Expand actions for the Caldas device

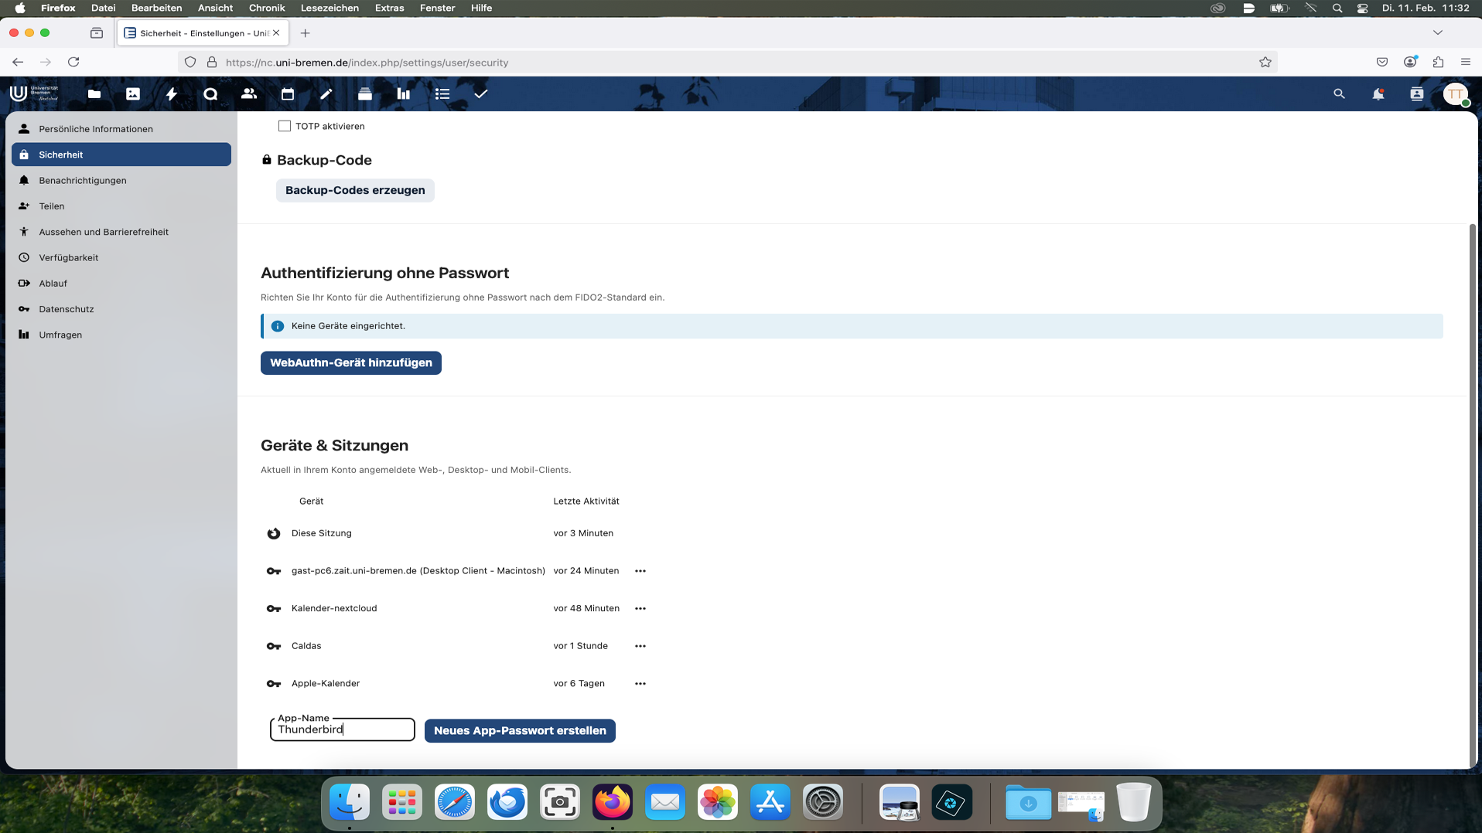(640, 646)
